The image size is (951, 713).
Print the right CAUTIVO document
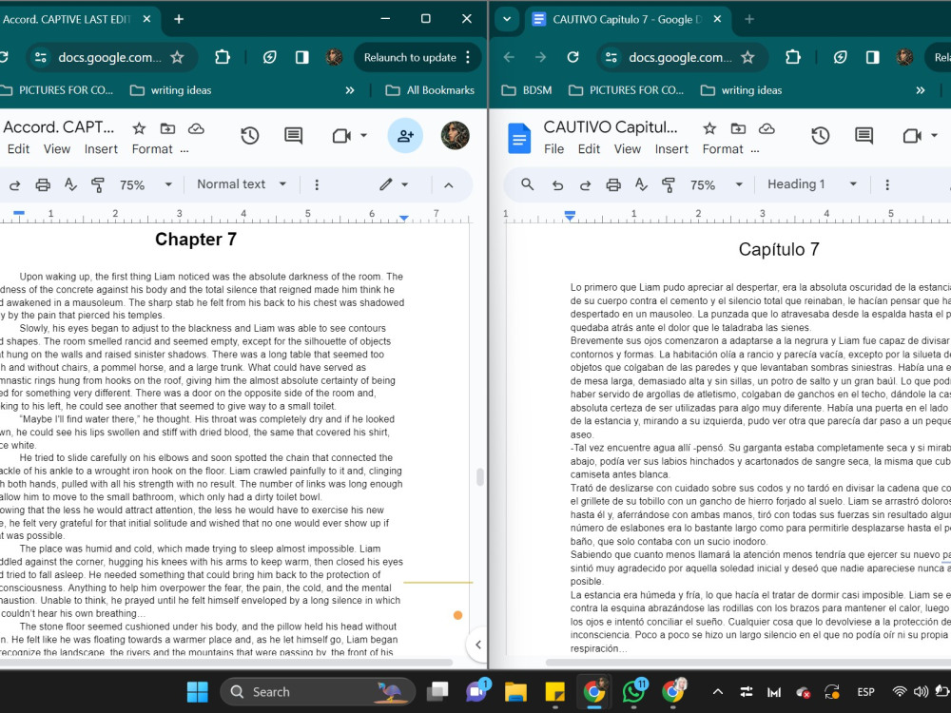[x=613, y=185]
